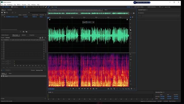Toggle Auto-Play speaker icon in Files panel
Image resolution: width=184 pixels, height=104 pixels.
pyautogui.click(x=26, y=32)
